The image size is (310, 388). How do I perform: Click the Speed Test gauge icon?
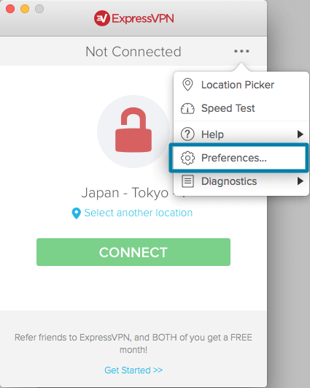pos(187,108)
